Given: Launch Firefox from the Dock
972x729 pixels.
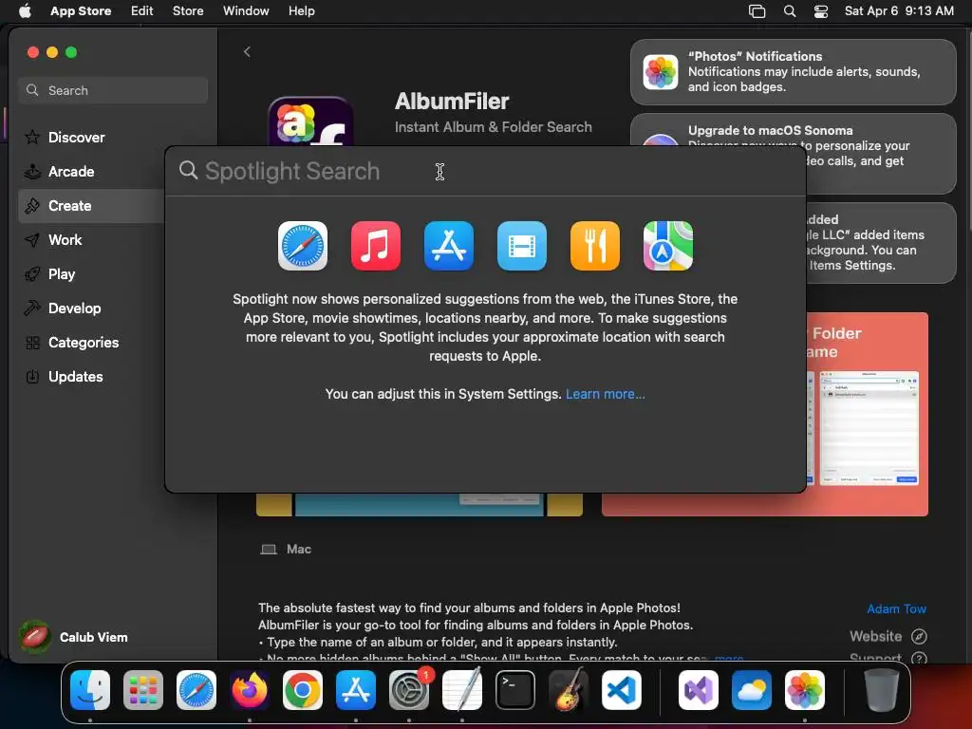Looking at the screenshot, I should [x=250, y=690].
